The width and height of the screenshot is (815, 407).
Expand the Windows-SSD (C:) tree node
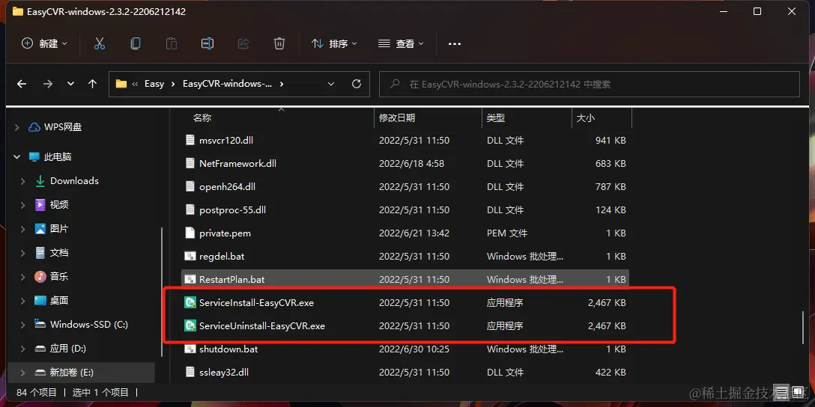tap(23, 325)
